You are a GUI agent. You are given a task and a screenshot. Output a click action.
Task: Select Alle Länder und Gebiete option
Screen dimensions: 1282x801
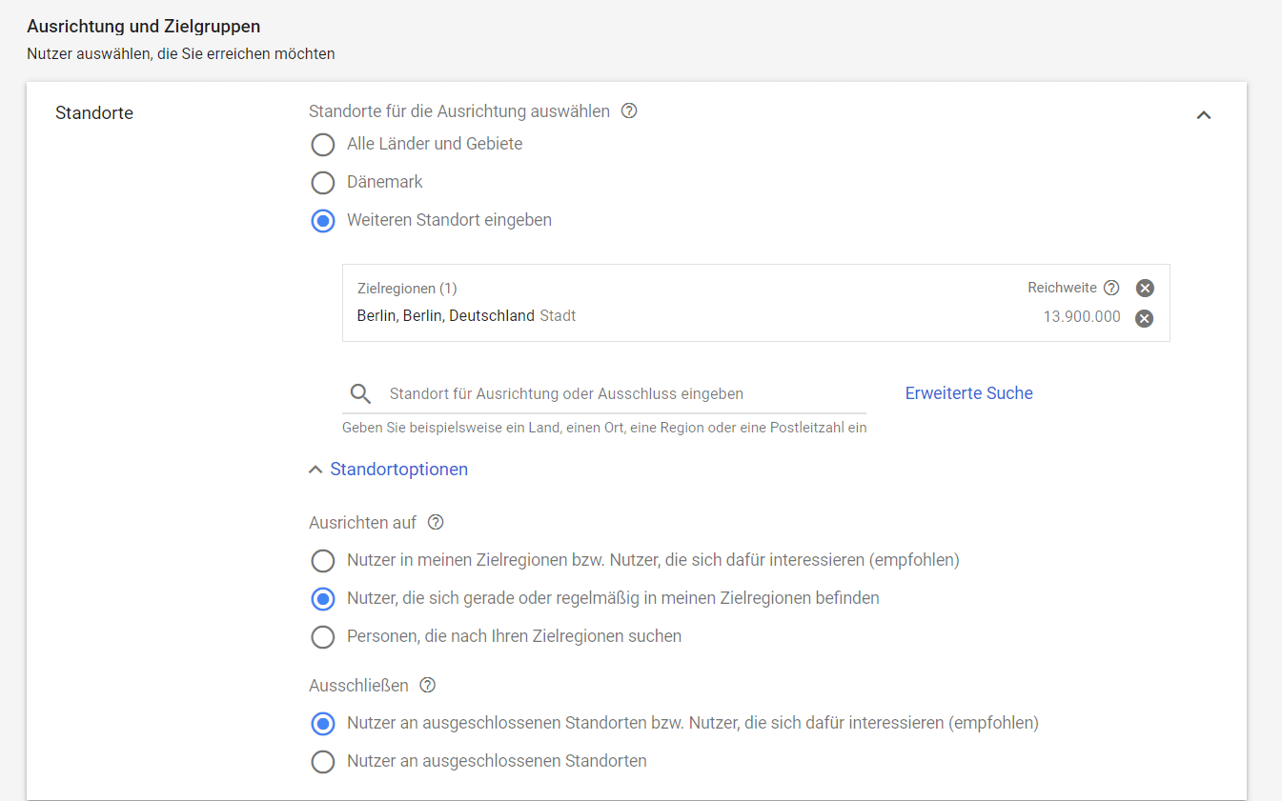point(323,145)
